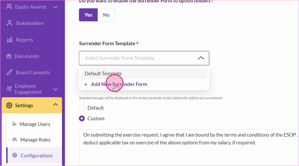Select Yes for enabling Surrender Form
This screenshot has width=299, height=166.
pyautogui.click(x=88, y=15)
